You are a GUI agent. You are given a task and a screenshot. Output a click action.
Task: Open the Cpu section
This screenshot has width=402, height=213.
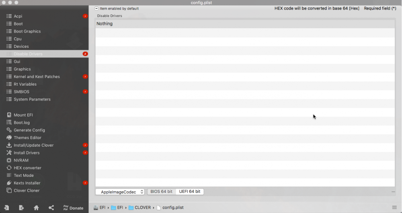17,39
